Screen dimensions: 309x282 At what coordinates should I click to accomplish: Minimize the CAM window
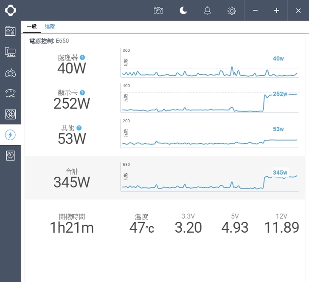pyautogui.click(x=255, y=11)
